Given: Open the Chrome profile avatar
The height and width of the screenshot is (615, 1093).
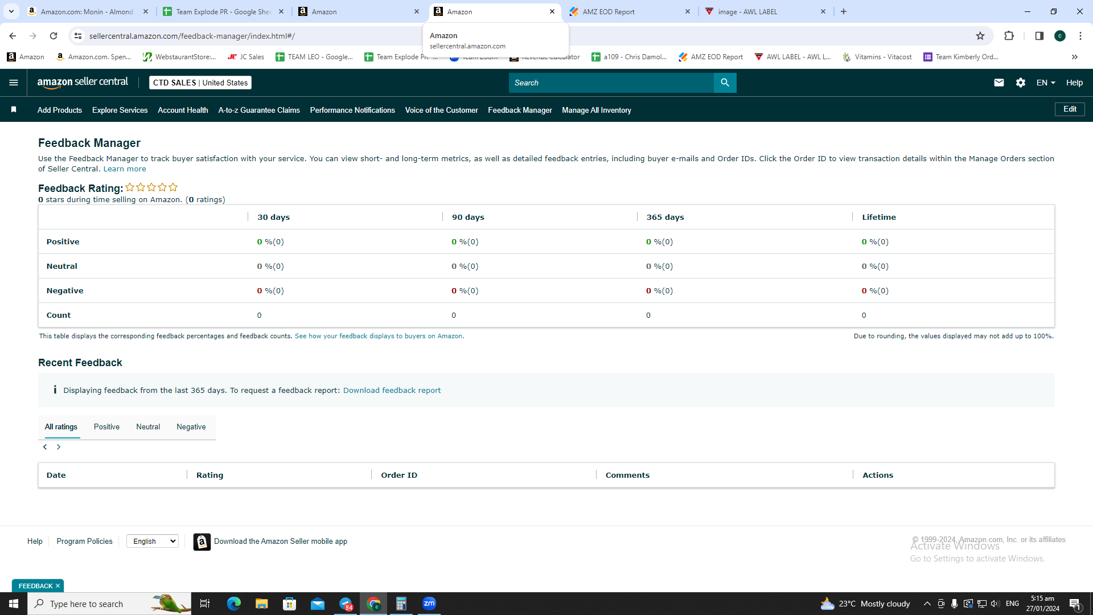Looking at the screenshot, I should [1059, 36].
